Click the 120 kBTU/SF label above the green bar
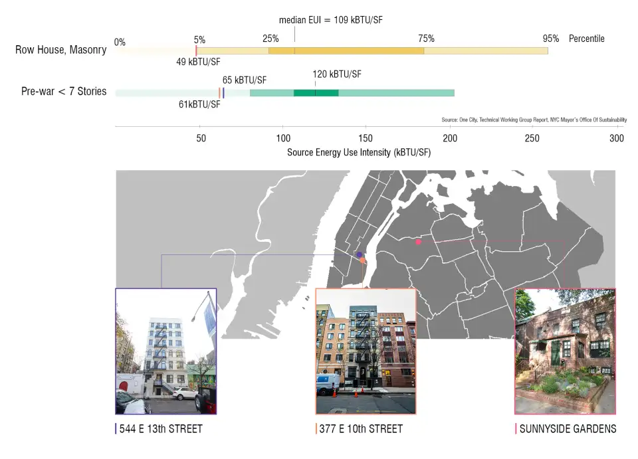 pos(336,74)
